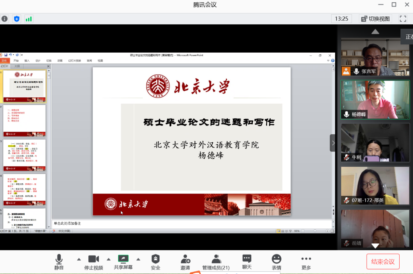The width and height of the screenshot is (413, 274).
Task: Enter full screen mode icon
Action: [x=403, y=19]
